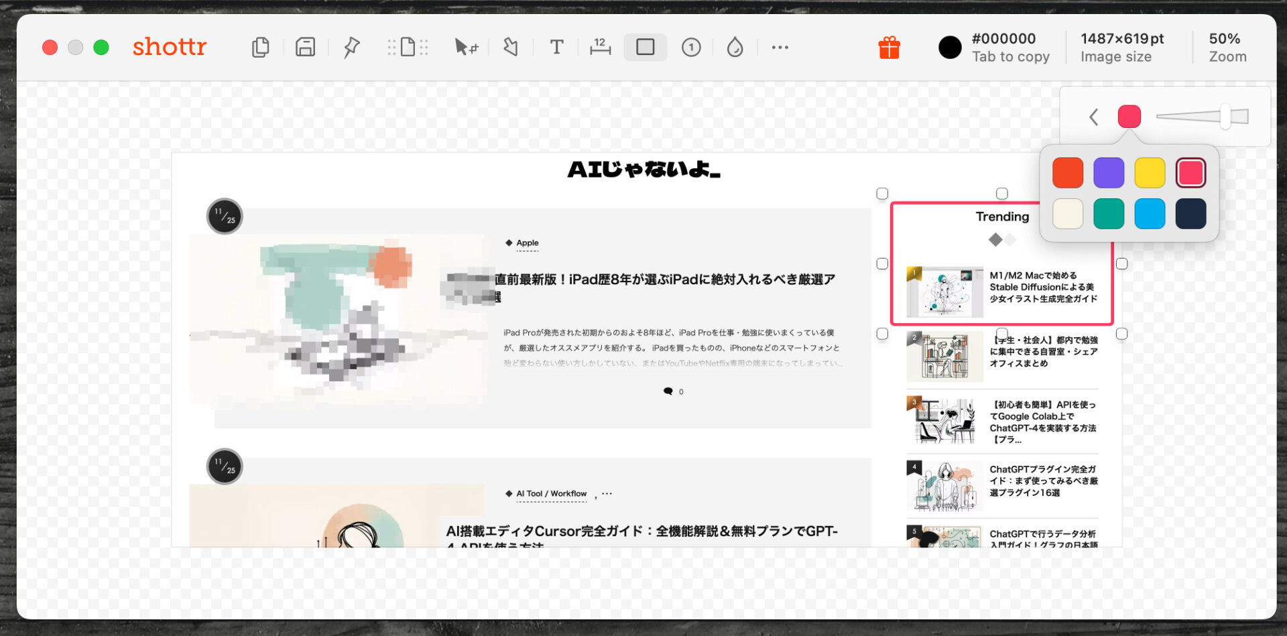This screenshot has width=1287, height=636.
Task: Open the more tools ellipsis menu
Action: [x=780, y=48]
